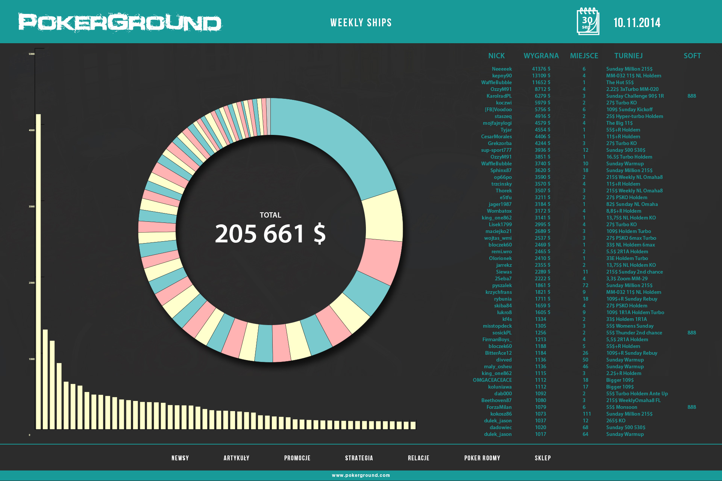The image size is (722, 481).
Task: Go to PROMOCJE section
Action: 297,458
